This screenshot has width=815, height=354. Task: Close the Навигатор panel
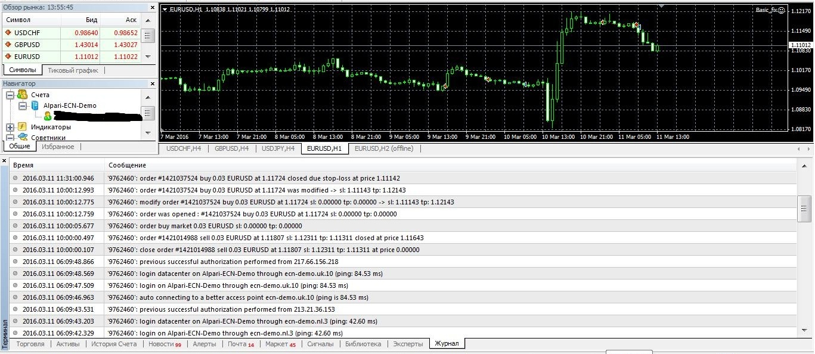point(153,84)
